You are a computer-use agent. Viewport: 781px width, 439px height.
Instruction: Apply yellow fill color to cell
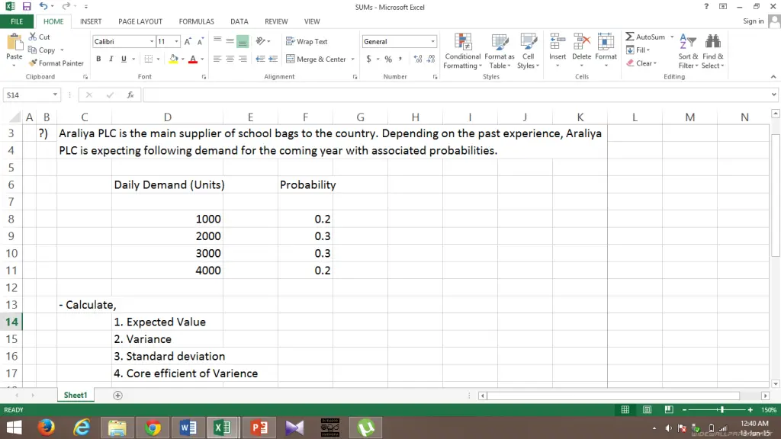pos(173,59)
